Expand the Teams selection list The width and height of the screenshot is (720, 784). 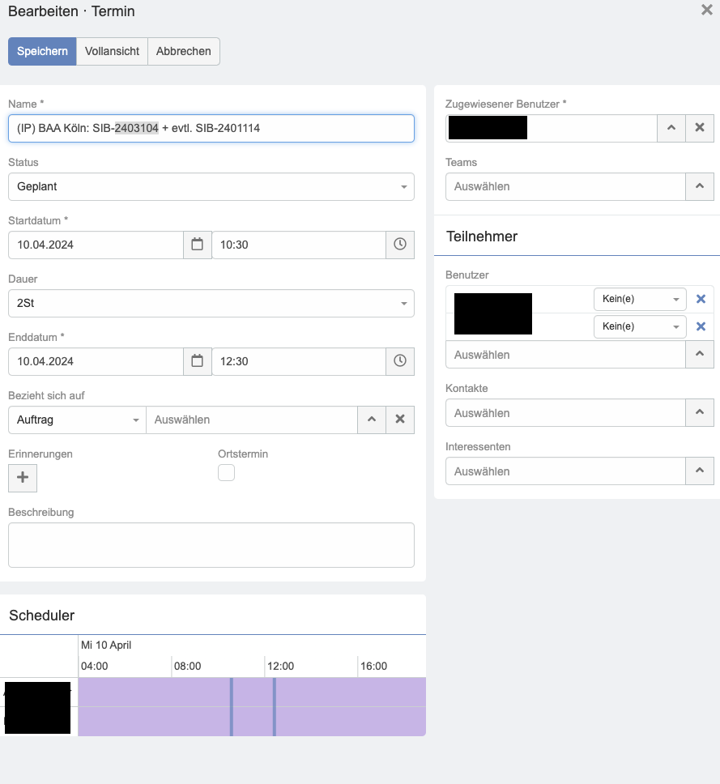(x=700, y=186)
